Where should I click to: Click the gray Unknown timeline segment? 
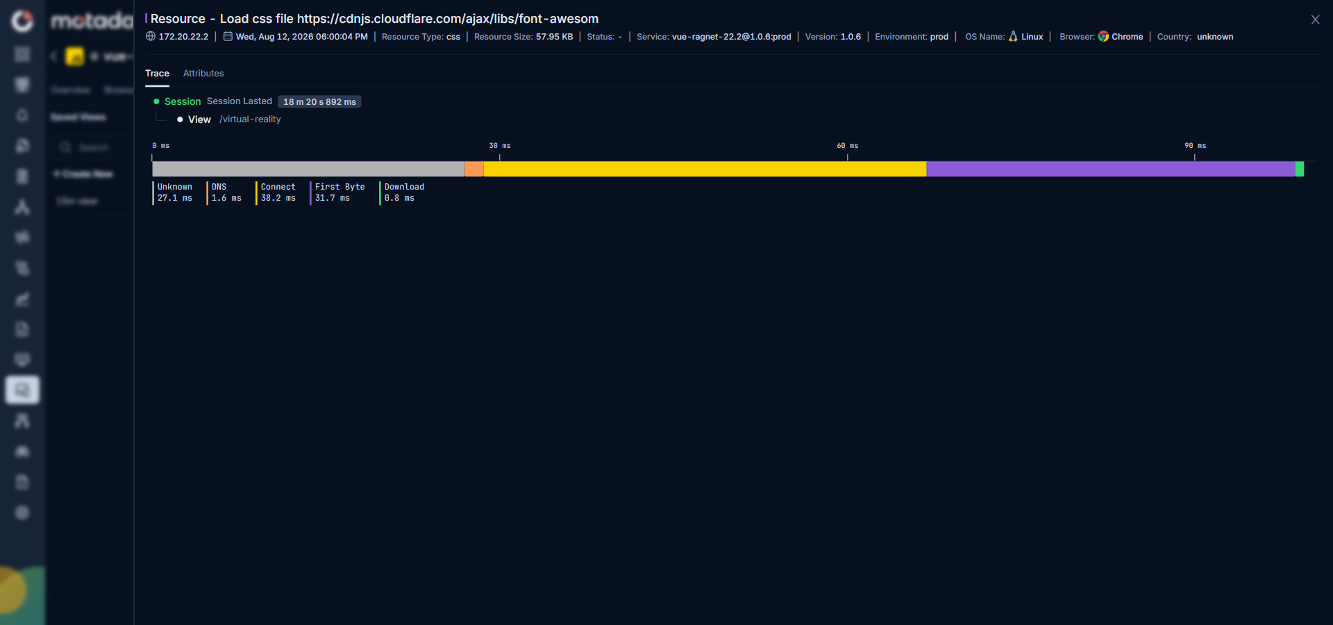pyautogui.click(x=308, y=169)
